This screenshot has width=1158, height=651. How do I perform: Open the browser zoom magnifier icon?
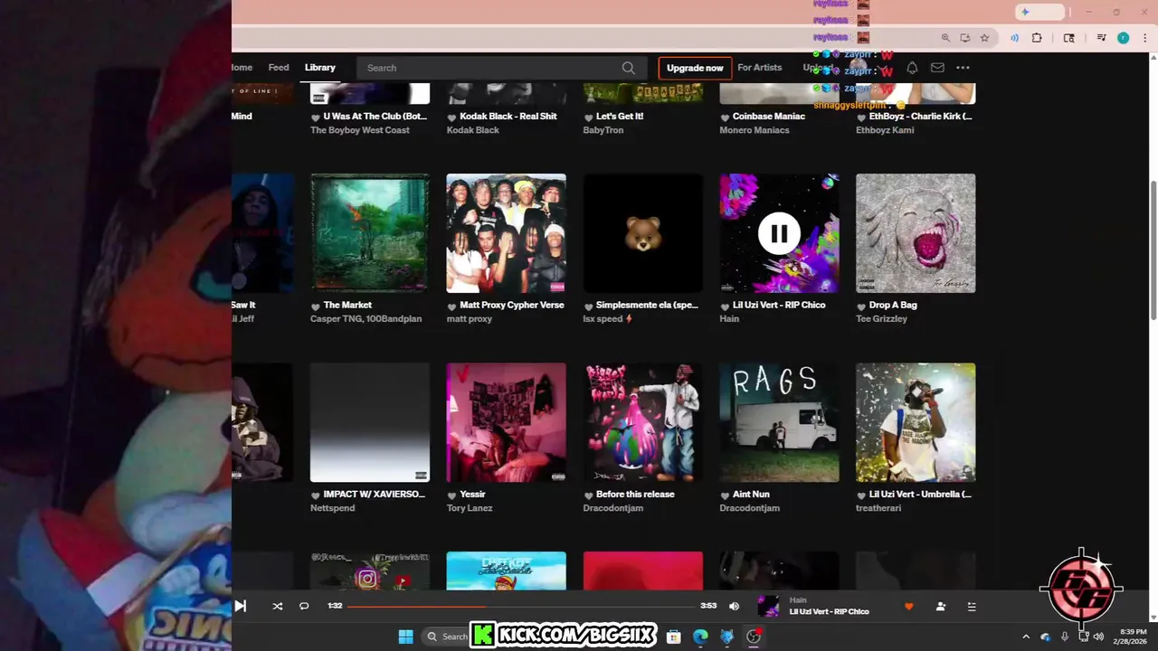pyautogui.click(x=945, y=38)
